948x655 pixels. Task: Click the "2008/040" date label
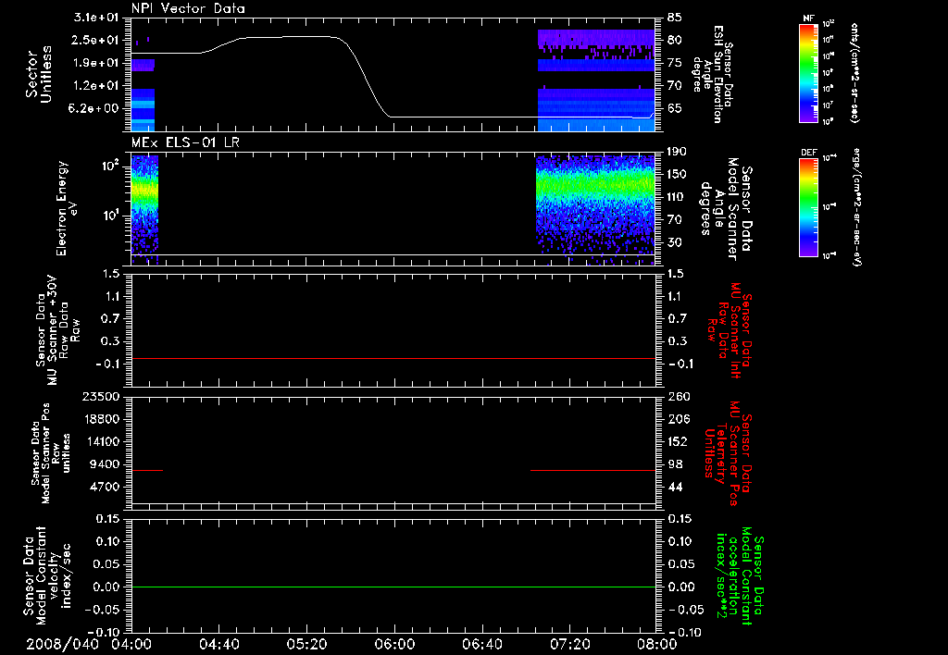pos(62,644)
